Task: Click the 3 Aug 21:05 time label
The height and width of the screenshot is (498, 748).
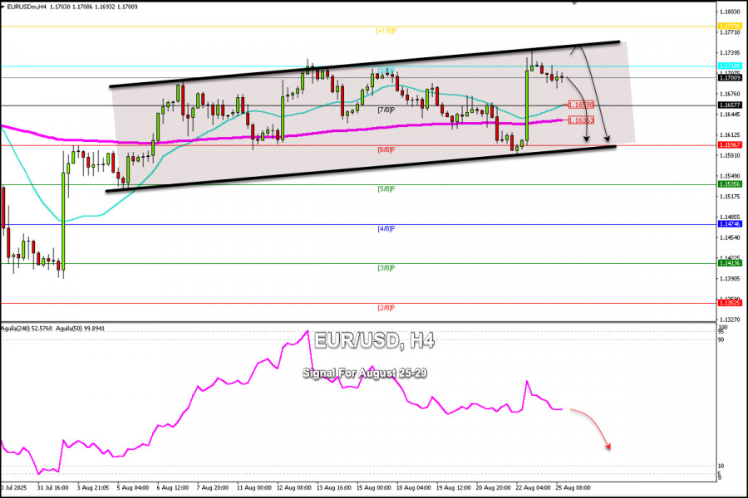Action: [x=92, y=488]
